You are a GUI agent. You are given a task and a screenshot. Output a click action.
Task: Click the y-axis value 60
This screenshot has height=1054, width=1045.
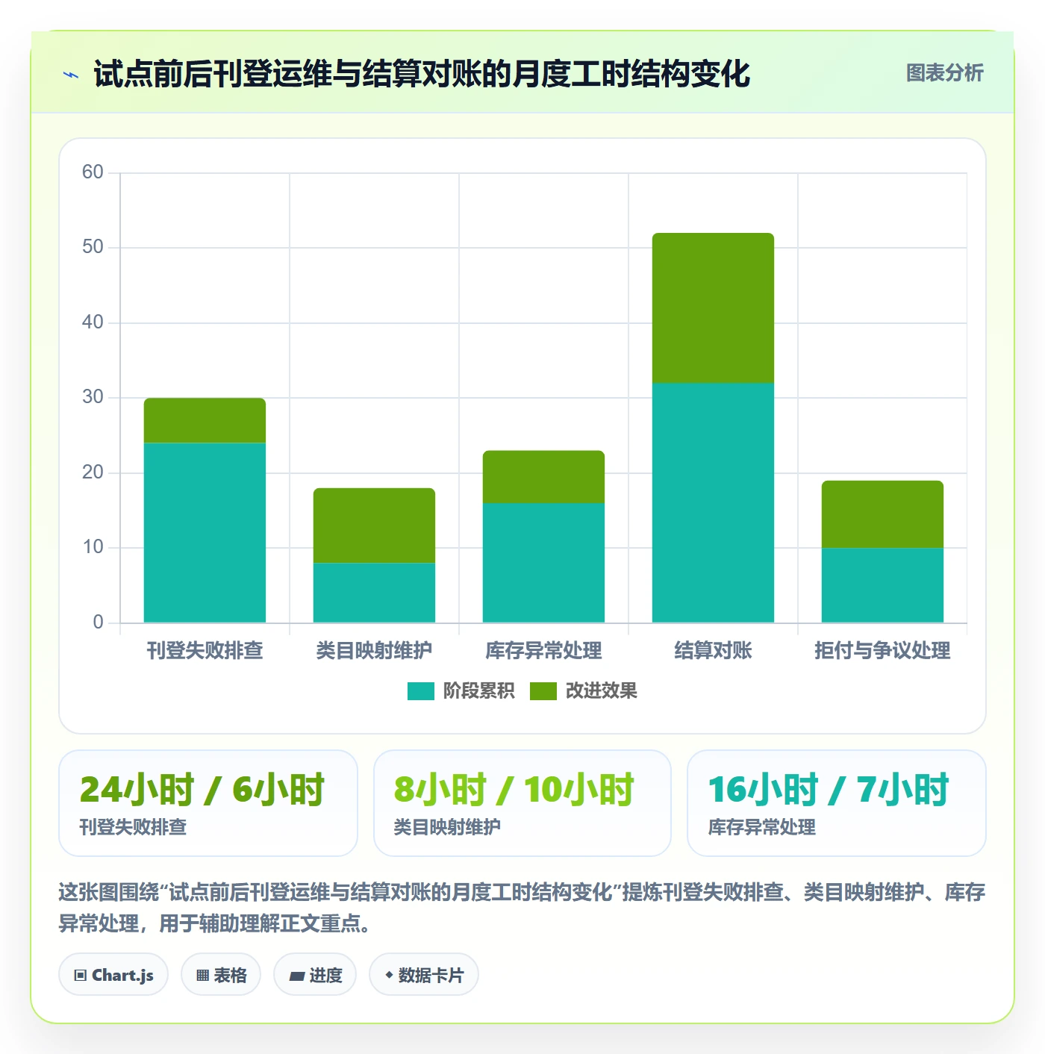(93, 172)
